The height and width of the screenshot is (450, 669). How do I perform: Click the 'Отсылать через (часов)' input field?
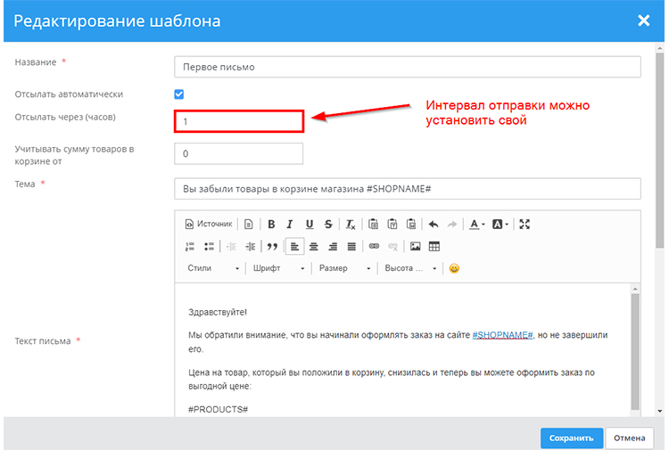(239, 121)
